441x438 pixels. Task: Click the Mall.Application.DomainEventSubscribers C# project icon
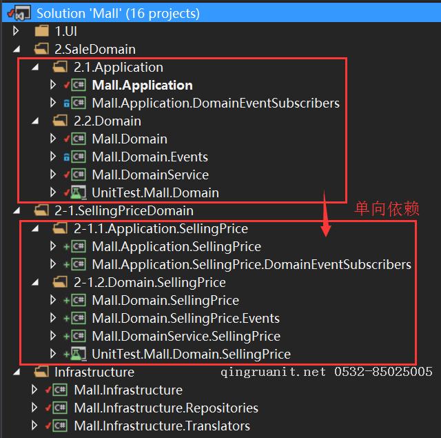[79, 103]
